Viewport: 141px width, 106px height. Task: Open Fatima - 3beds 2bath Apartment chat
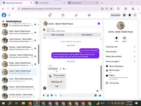19,88
